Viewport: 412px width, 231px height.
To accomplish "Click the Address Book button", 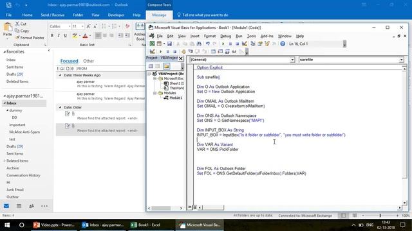I will click(x=140, y=31).
